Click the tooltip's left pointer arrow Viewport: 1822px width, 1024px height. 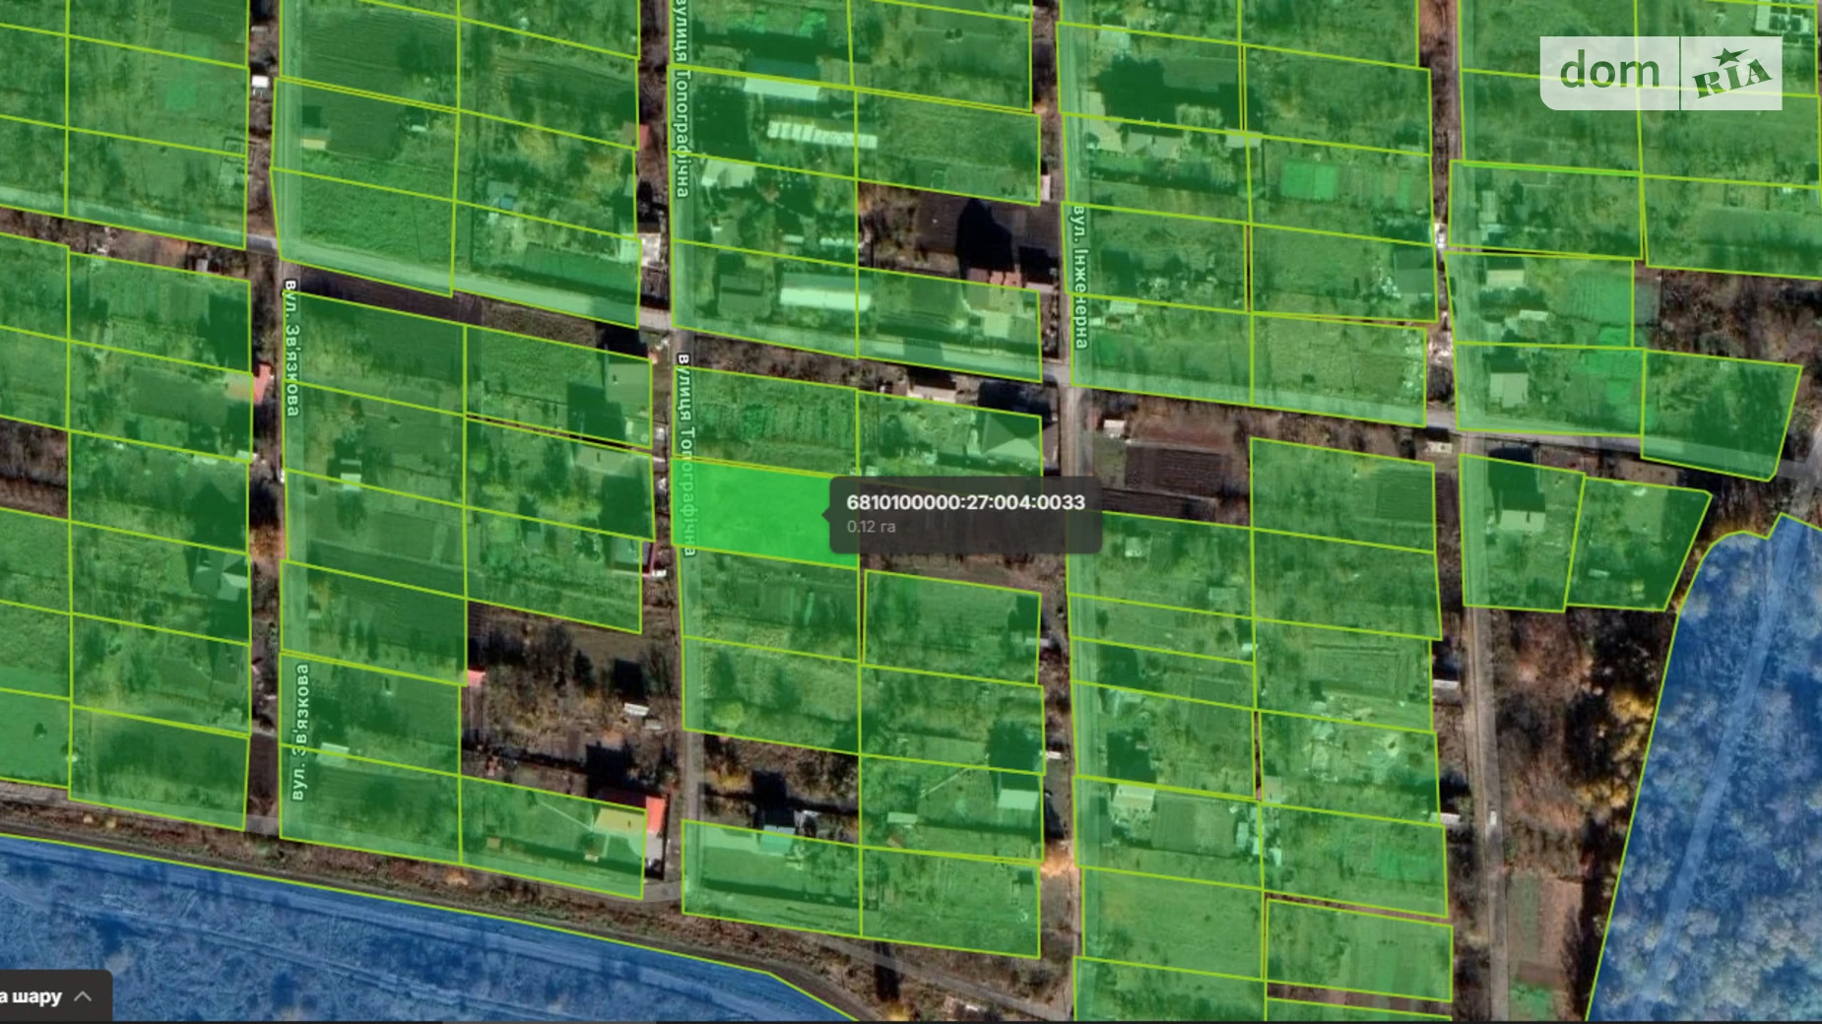coord(827,513)
